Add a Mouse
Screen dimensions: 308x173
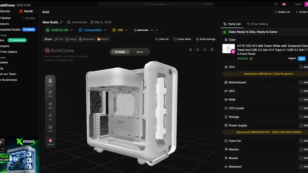(x=304, y=158)
